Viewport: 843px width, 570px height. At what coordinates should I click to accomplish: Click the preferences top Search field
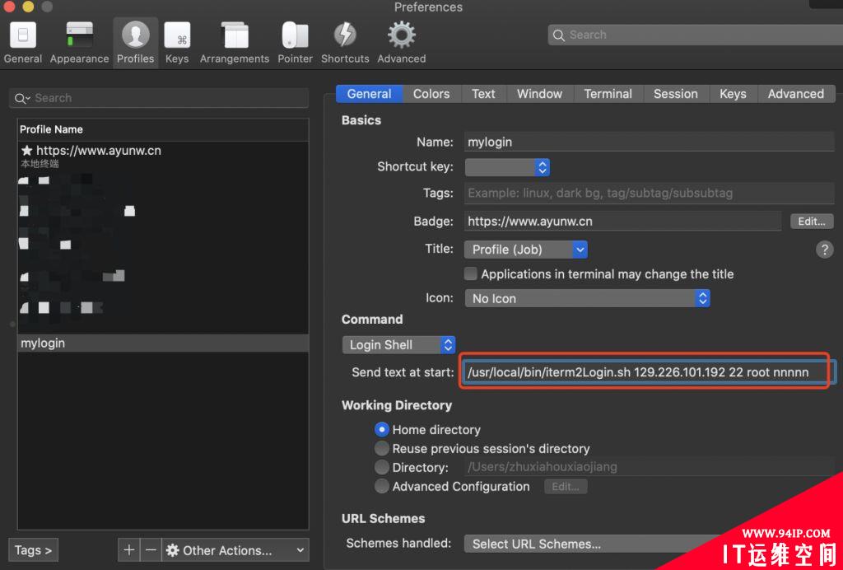(x=696, y=35)
